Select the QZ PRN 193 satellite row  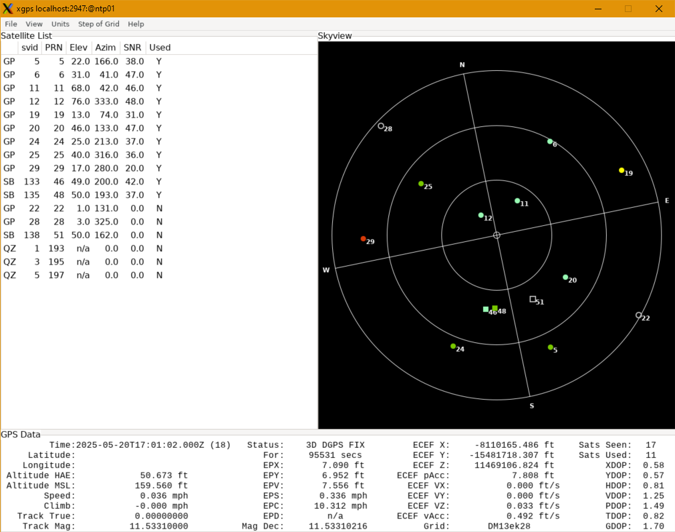tap(159, 249)
